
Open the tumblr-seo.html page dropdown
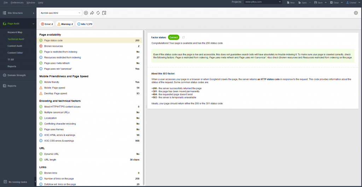coord(60,13)
